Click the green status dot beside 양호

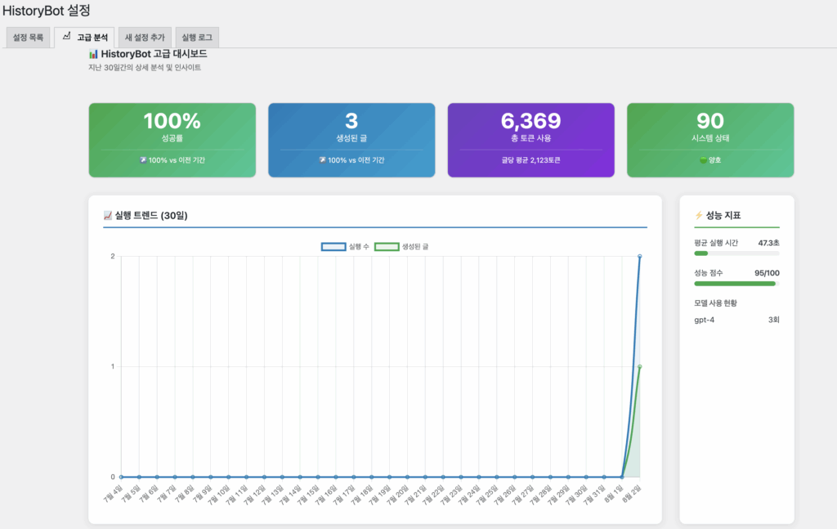coord(704,160)
